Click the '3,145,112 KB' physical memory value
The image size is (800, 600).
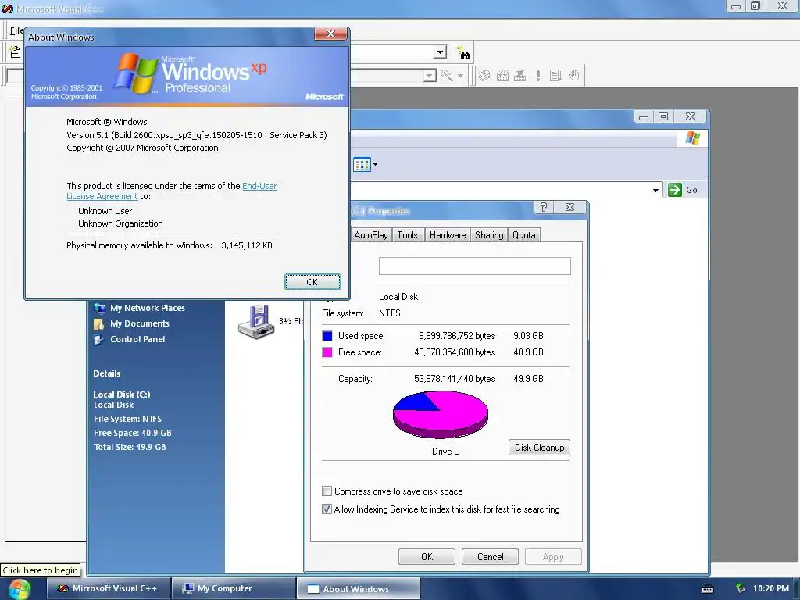(247, 245)
